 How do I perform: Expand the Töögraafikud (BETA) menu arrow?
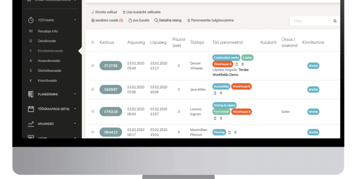tap(75, 109)
